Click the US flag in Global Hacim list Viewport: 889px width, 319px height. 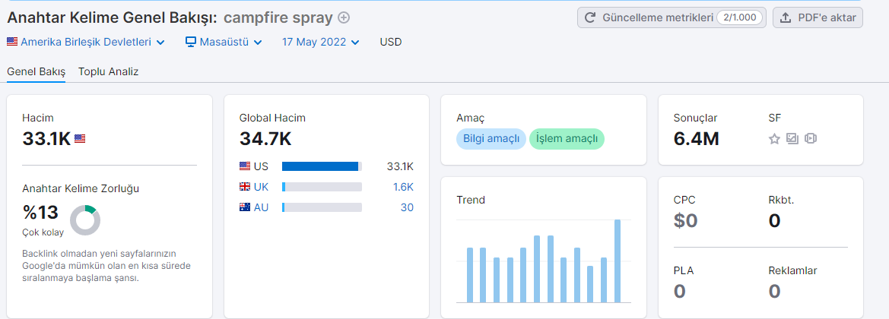tap(245, 166)
